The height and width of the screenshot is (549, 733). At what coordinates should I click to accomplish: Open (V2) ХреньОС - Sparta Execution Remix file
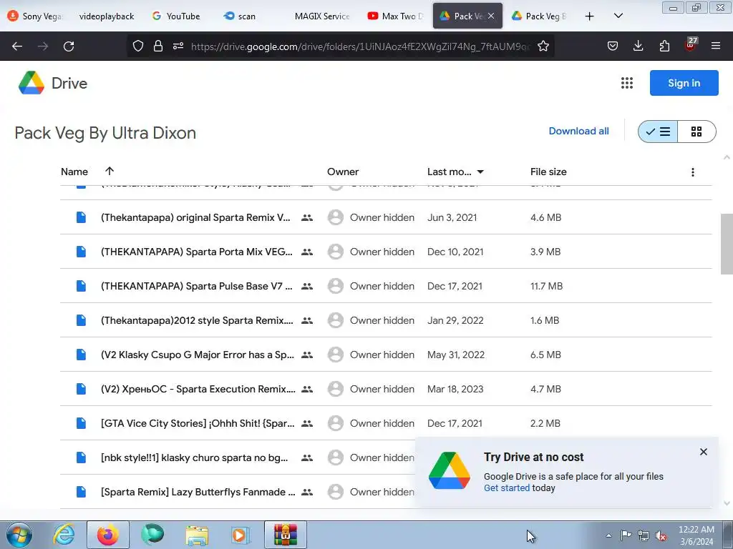pos(198,390)
